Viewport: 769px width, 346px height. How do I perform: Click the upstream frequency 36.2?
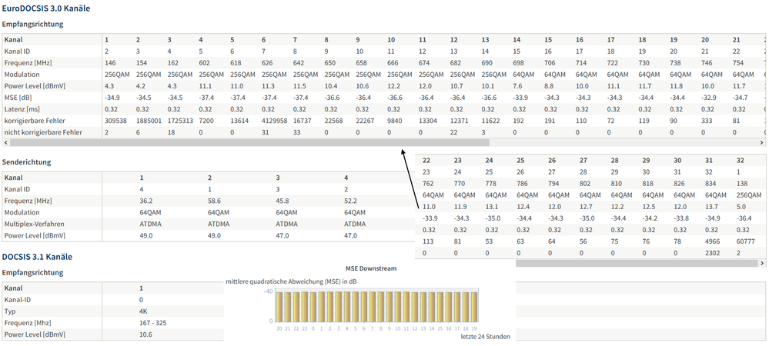click(x=146, y=201)
